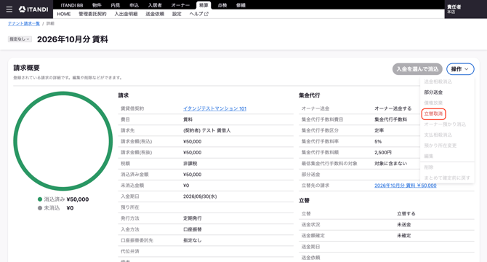Viewport: 487px width, 262px height.
Task: Select 立替取消 from the menu
Action: (x=434, y=114)
